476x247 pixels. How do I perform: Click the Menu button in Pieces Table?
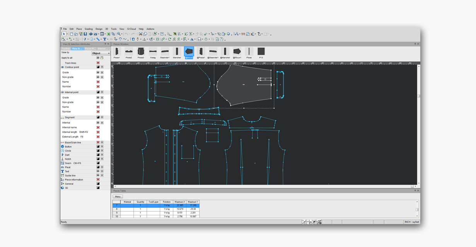118,196
